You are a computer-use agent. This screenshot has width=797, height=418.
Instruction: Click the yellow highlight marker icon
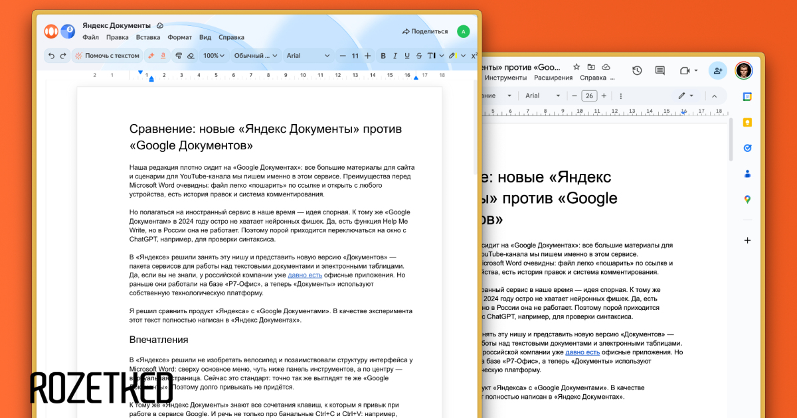click(452, 56)
